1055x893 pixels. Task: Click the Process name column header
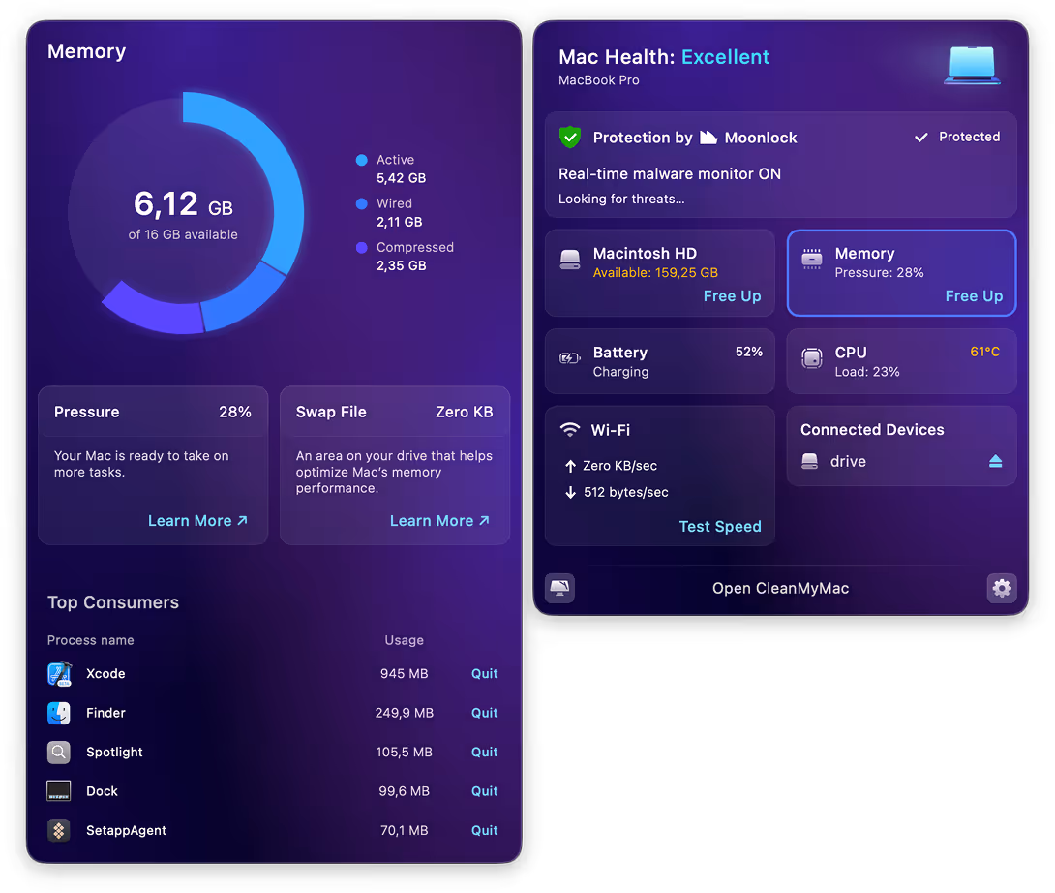91,640
